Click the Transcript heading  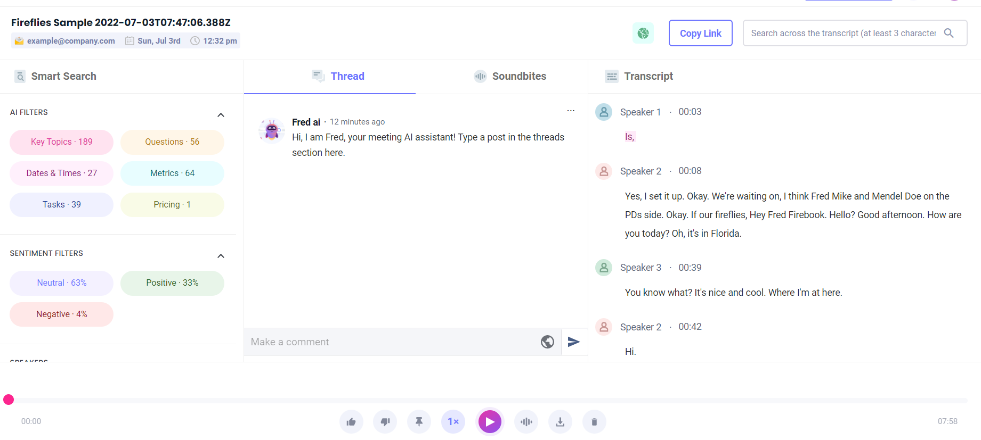coord(648,76)
